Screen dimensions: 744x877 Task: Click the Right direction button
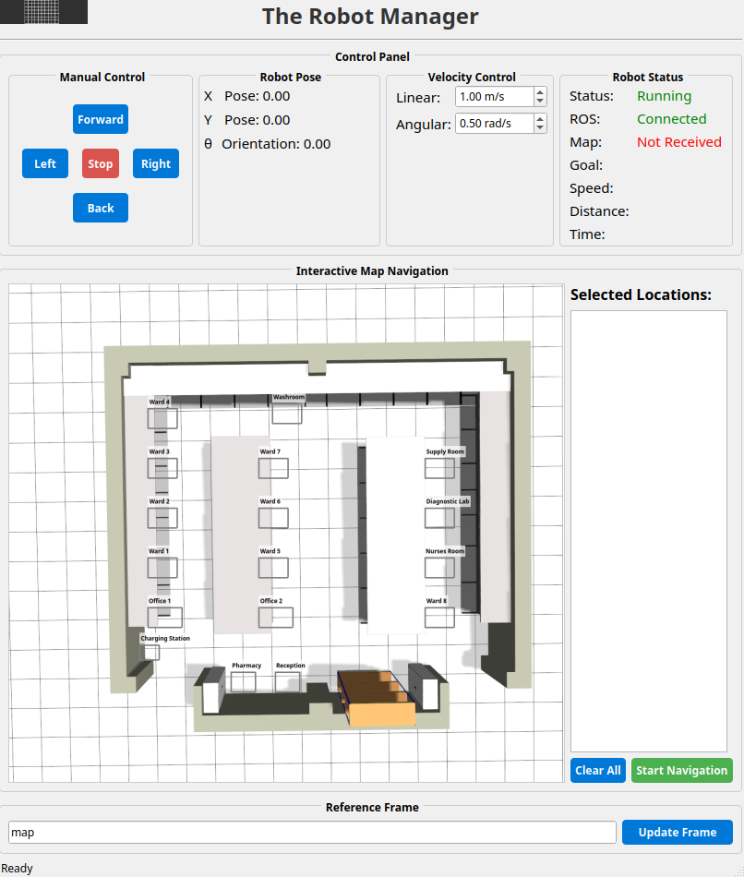tap(156, 163)
